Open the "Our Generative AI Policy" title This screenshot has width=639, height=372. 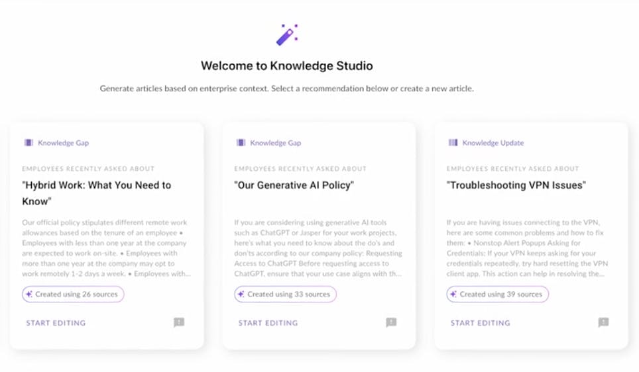point(294,185)
